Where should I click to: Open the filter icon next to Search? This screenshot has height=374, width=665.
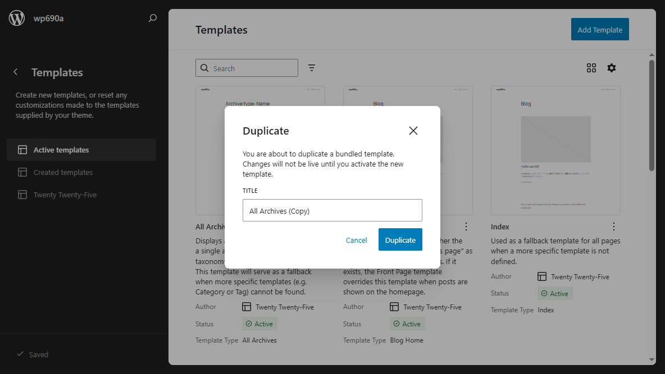(312, 68)
